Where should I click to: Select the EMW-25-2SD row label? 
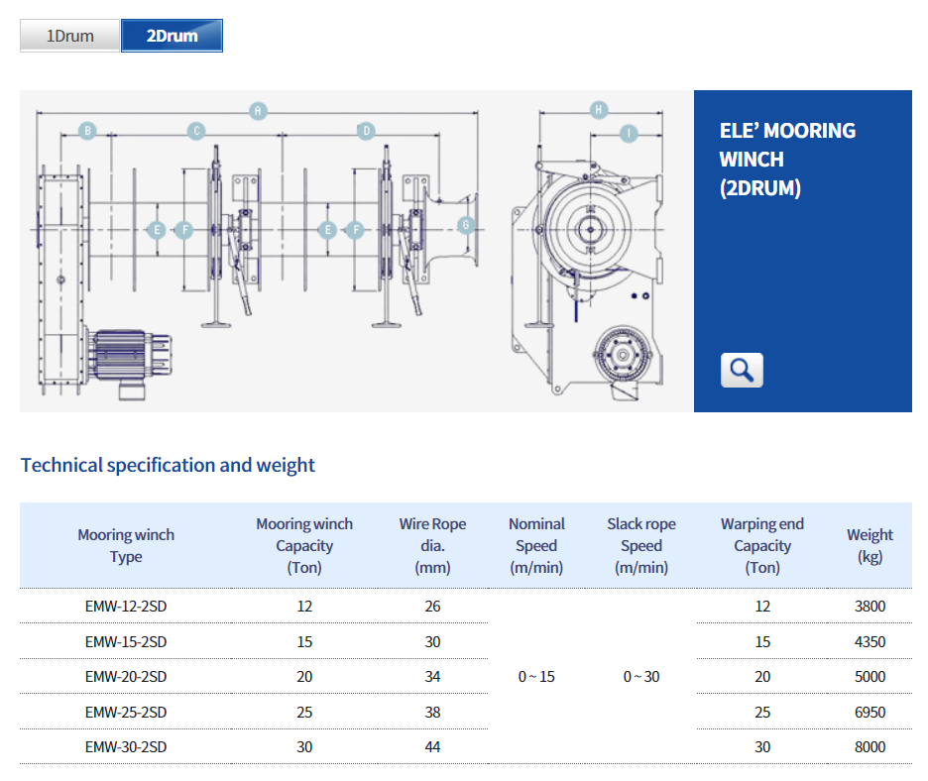point(126,713)
